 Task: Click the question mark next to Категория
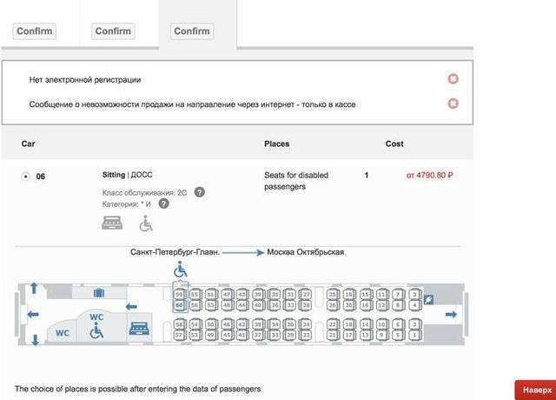[x=163, y=203]
